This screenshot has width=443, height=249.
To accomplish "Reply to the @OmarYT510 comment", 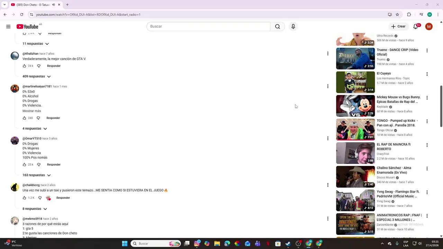I will [x=54, y=165].
